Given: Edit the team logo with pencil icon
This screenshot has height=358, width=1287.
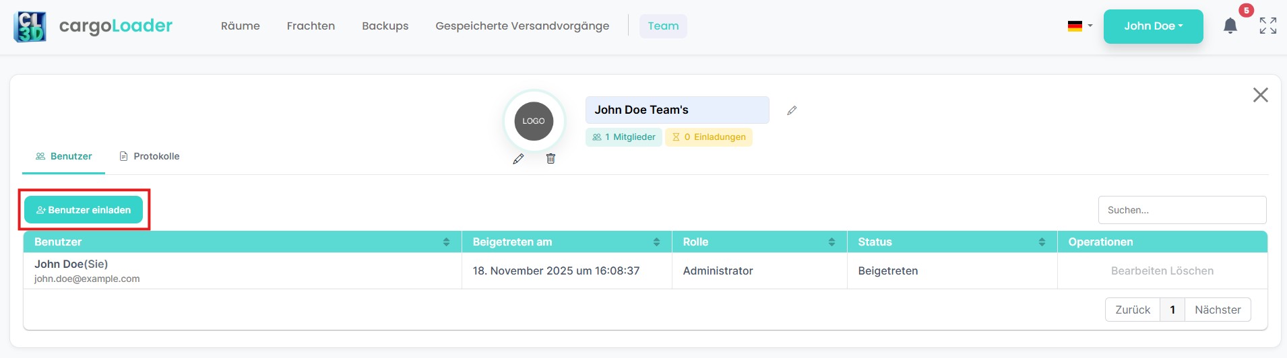Looking at the screenshot, I should pyautogui.click(x=517, y=159).
